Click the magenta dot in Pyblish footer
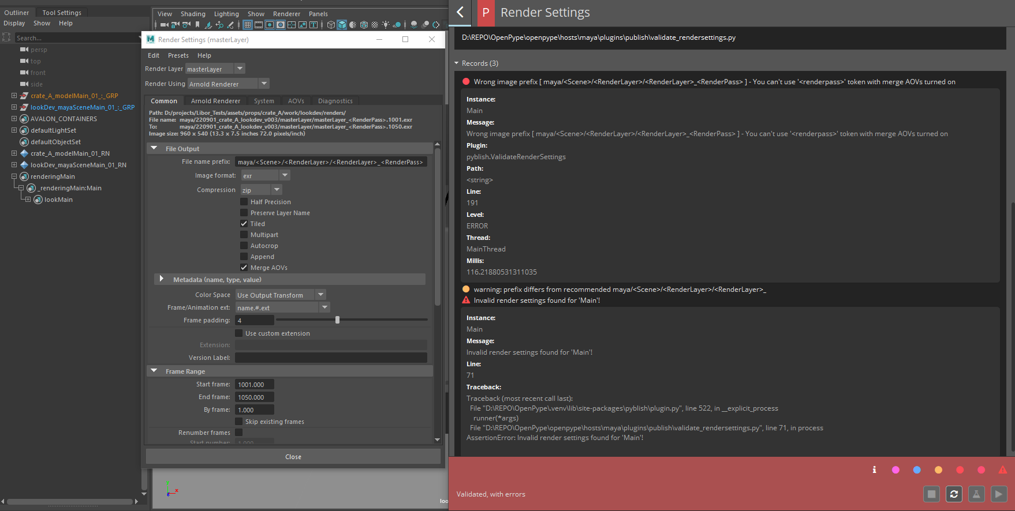Image resolution: width=1015 pixels, height=511 pixels. (895, 470)
